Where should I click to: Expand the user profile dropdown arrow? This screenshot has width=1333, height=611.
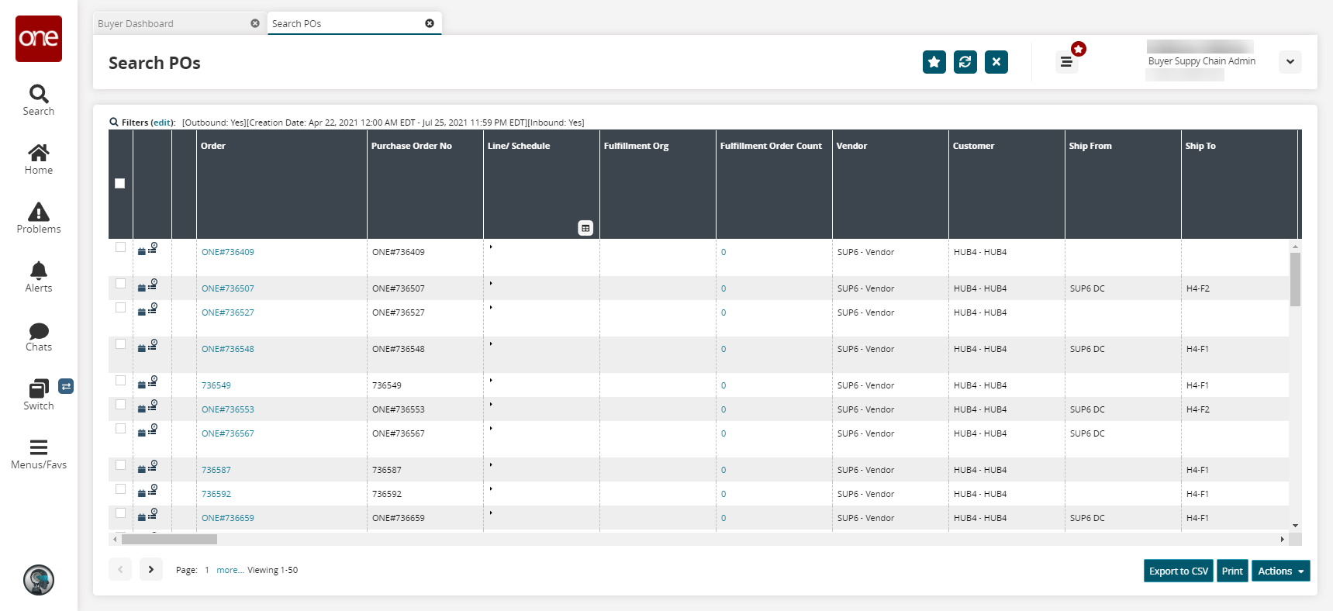coord(1290,62)
